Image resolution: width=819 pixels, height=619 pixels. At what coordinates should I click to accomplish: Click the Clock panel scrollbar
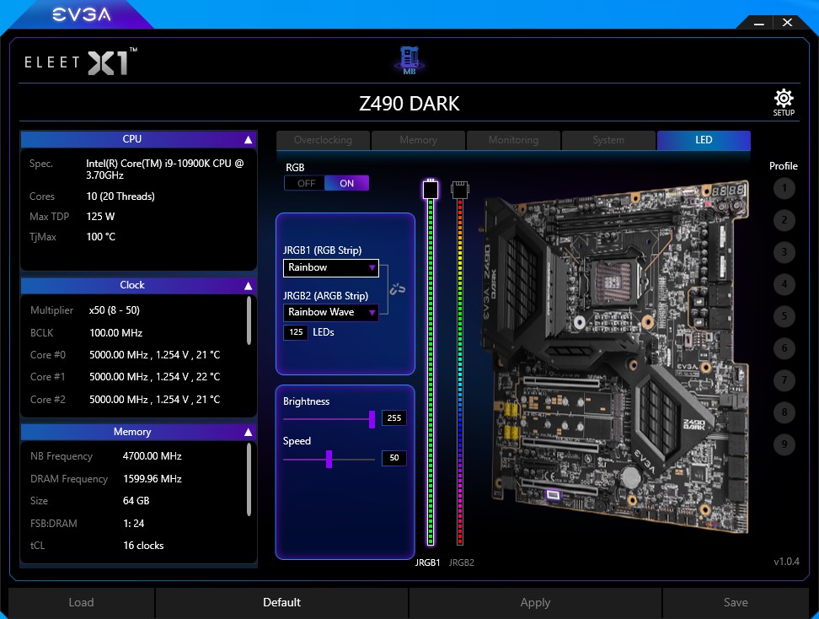[249, 320]
